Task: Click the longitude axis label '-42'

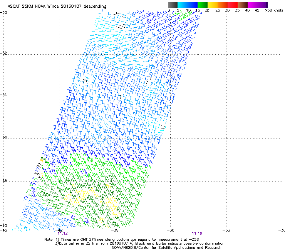Action: click(x=59, y=230)
